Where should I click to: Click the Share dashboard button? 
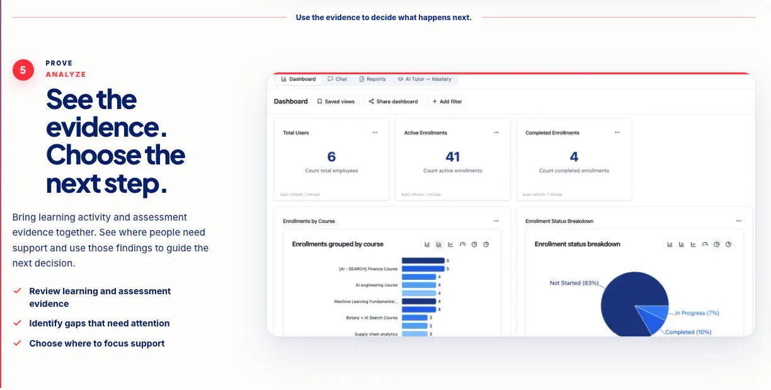[393, 101]
